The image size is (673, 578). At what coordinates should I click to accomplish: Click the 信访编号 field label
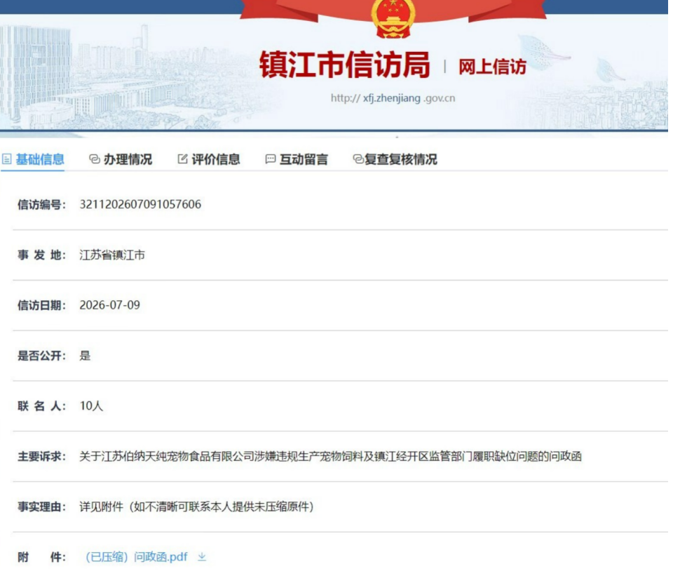point(41,205)
